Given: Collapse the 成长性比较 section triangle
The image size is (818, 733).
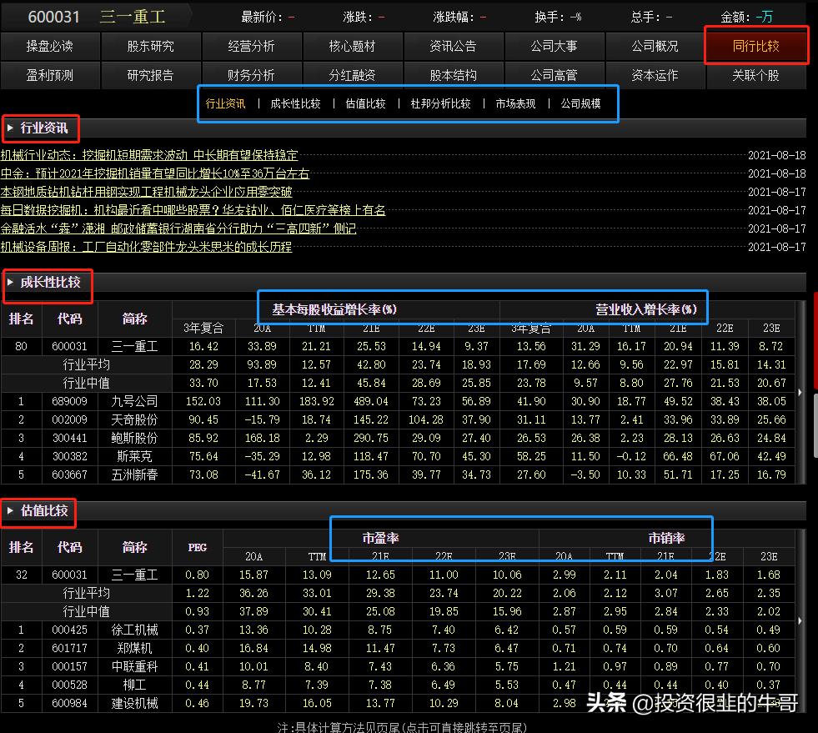Looking at the screenshot, I should (x=10, y=283).
